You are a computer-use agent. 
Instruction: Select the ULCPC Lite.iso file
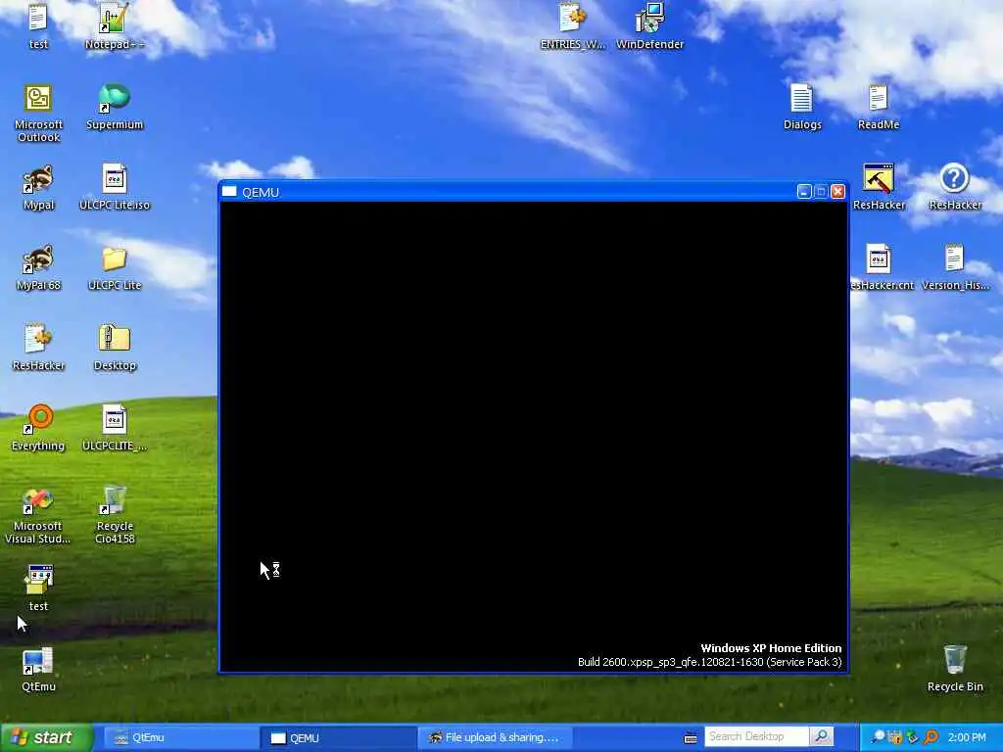point(115,187)
